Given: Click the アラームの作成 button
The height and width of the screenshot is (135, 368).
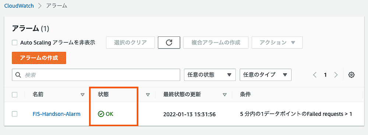Looking at the screenshot, I should (39, 58).
